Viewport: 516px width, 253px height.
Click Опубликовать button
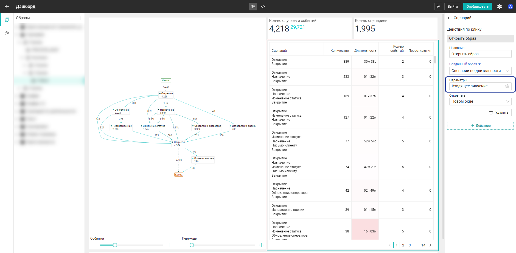478,7
